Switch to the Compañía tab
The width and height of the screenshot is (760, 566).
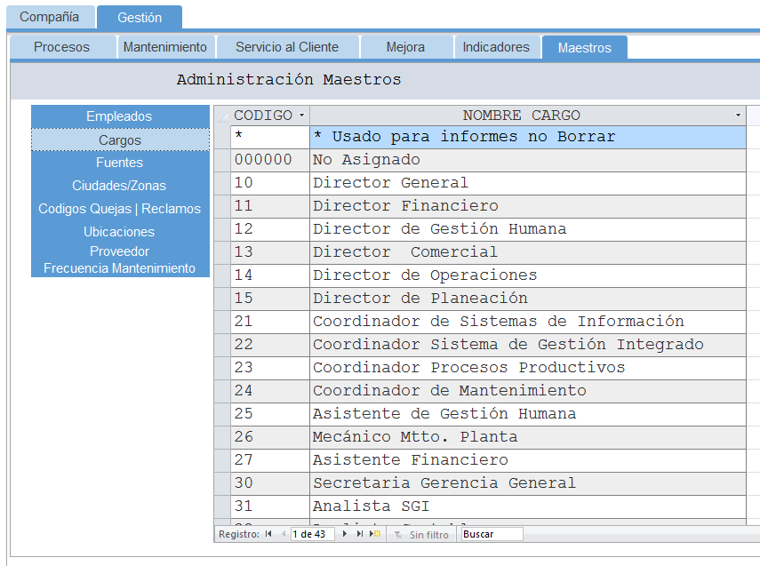(x=49, y=17)
